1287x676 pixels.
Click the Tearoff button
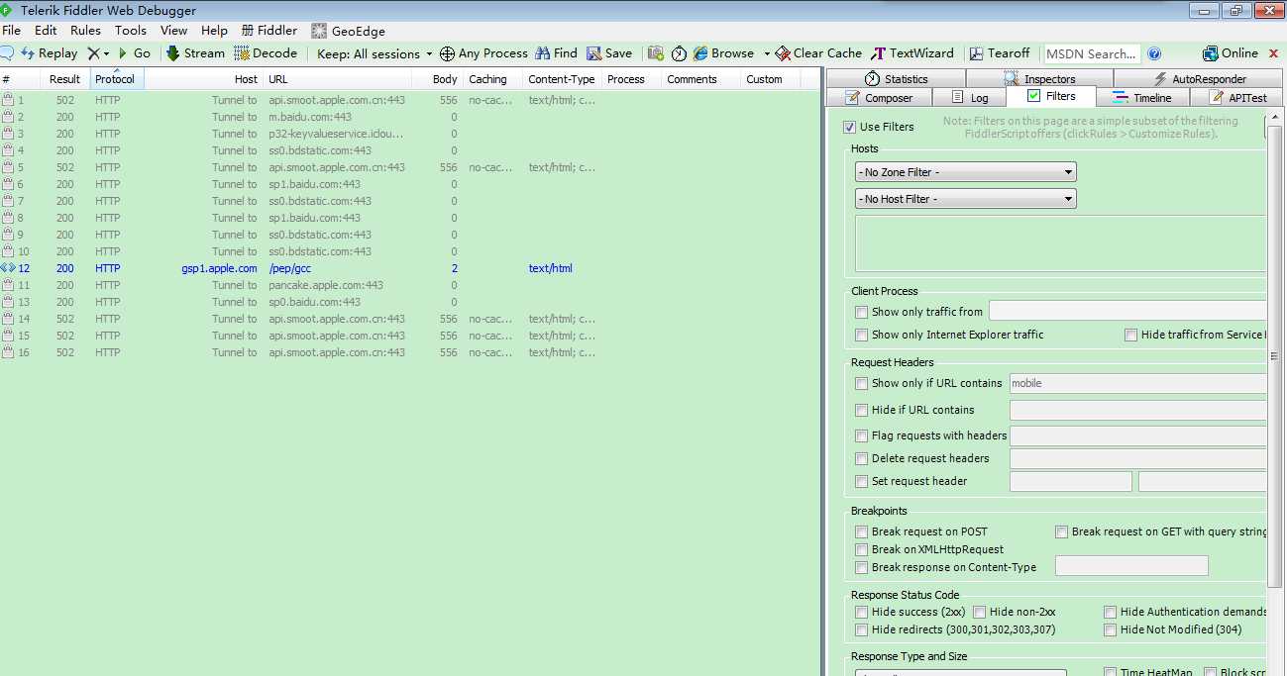pos(1000,53)
